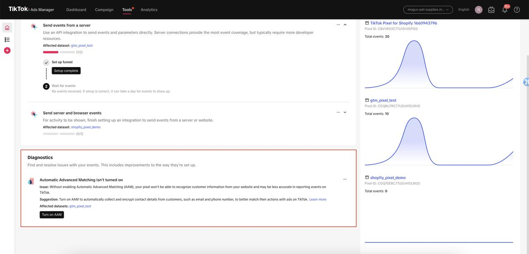Click the event chart under Total events: 10
Viewport: 529px width, 254px height.
[439, 141]
